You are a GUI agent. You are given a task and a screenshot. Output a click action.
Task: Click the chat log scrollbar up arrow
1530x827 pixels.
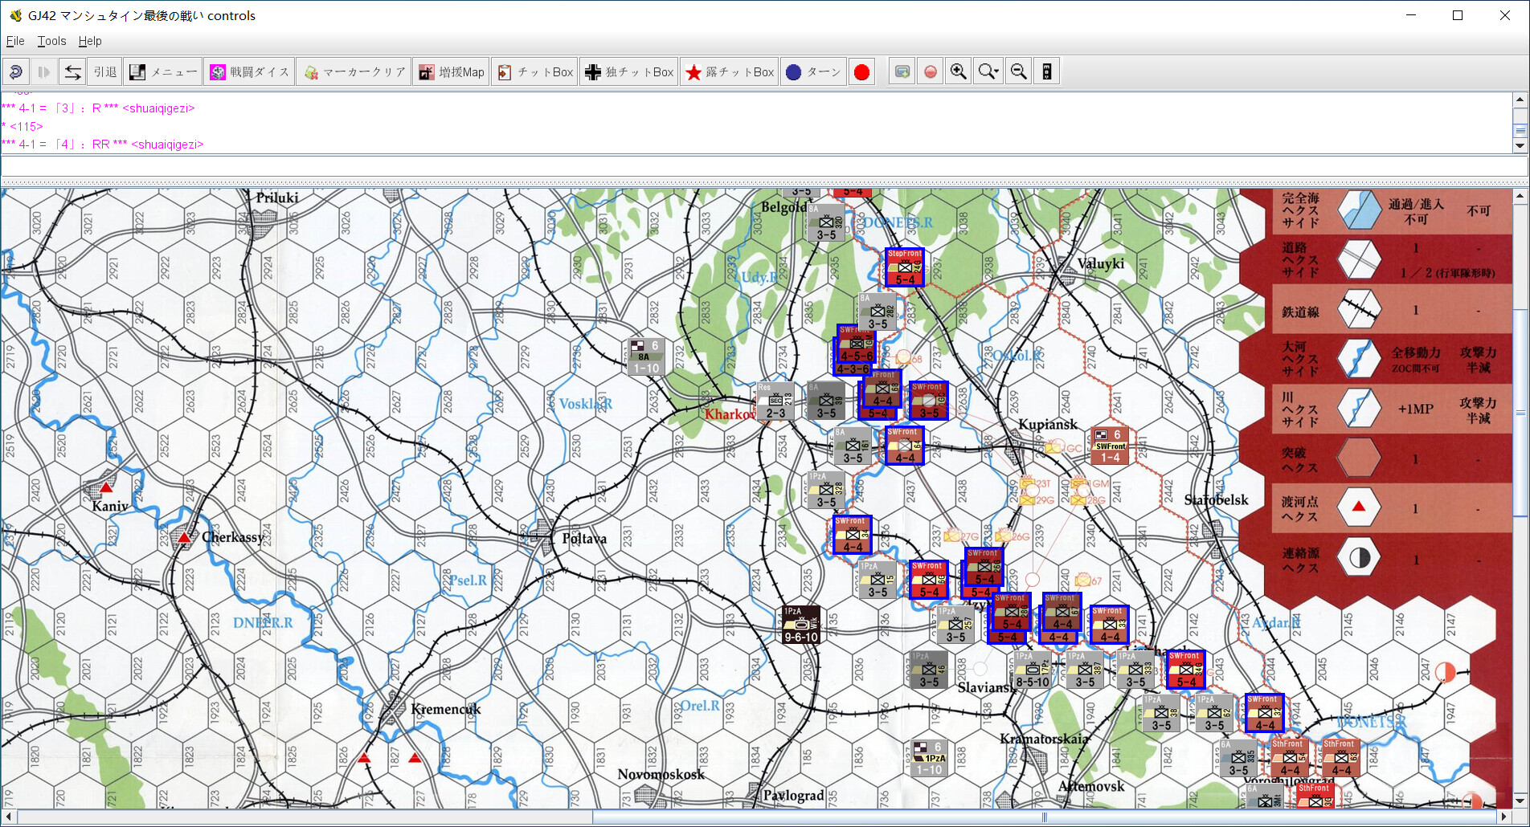point(1520,100)
